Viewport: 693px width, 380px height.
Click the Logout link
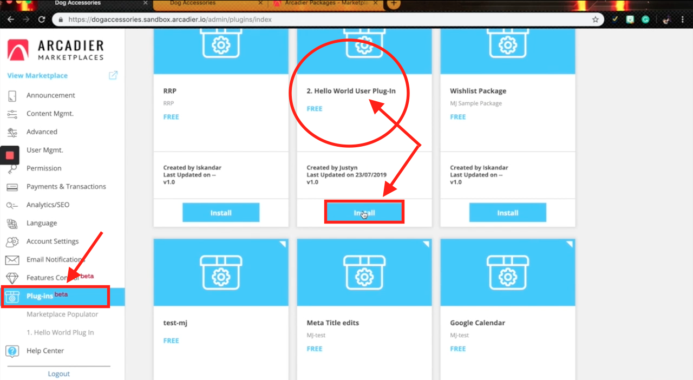point(58,374)
